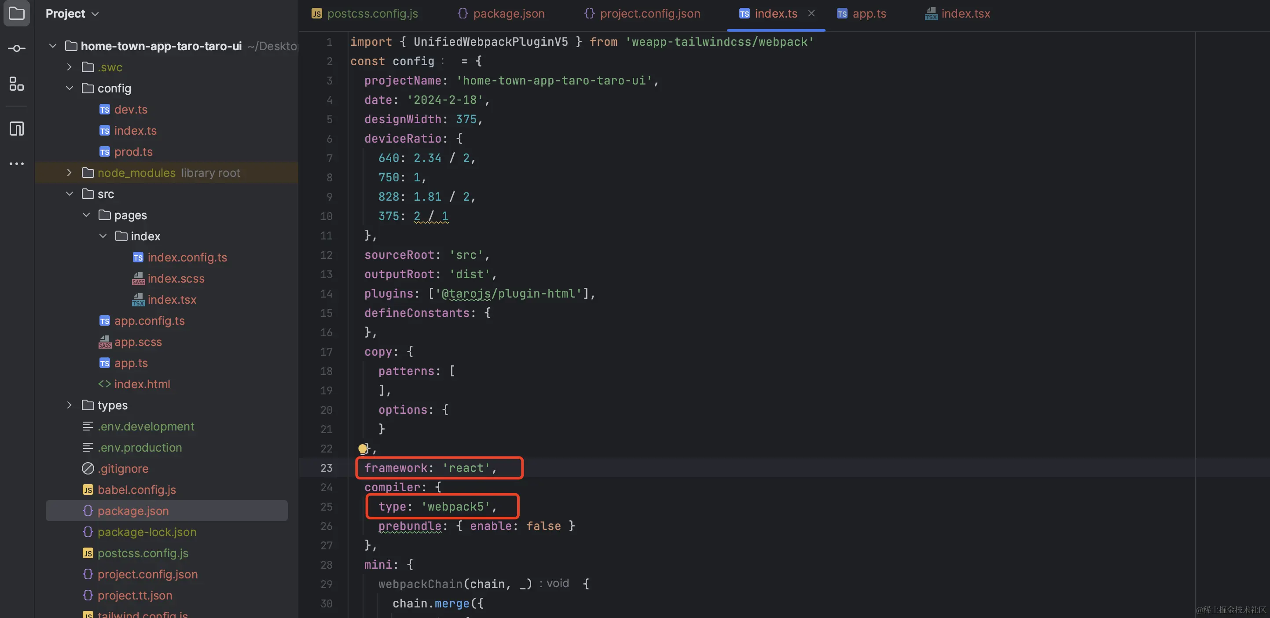Expand the node_modules folder

click(x=69, y=173)
